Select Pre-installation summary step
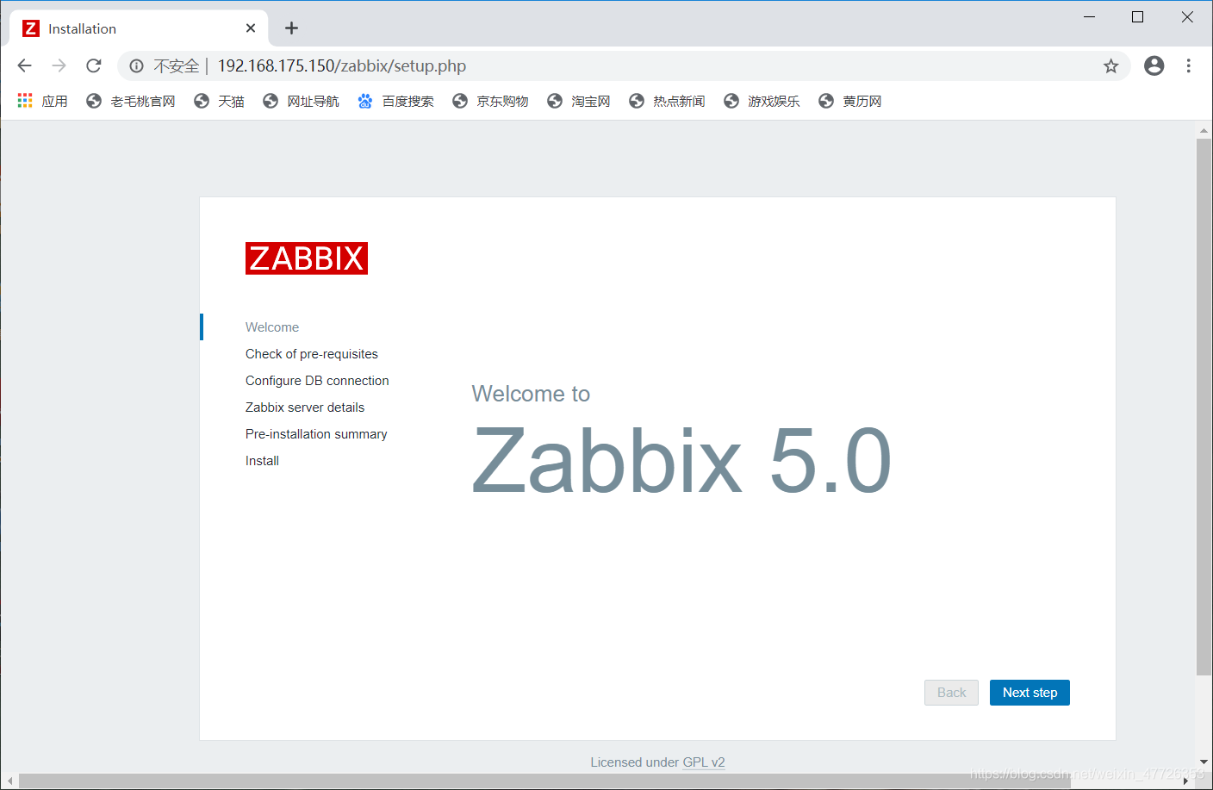The height and width of the screenshot is (790, 1213). [x=316, y=434]
